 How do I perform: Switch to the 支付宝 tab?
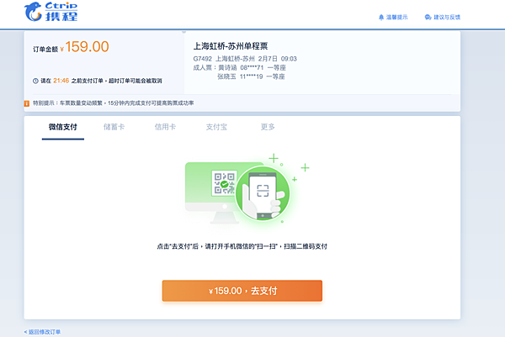tap(216, 127)
